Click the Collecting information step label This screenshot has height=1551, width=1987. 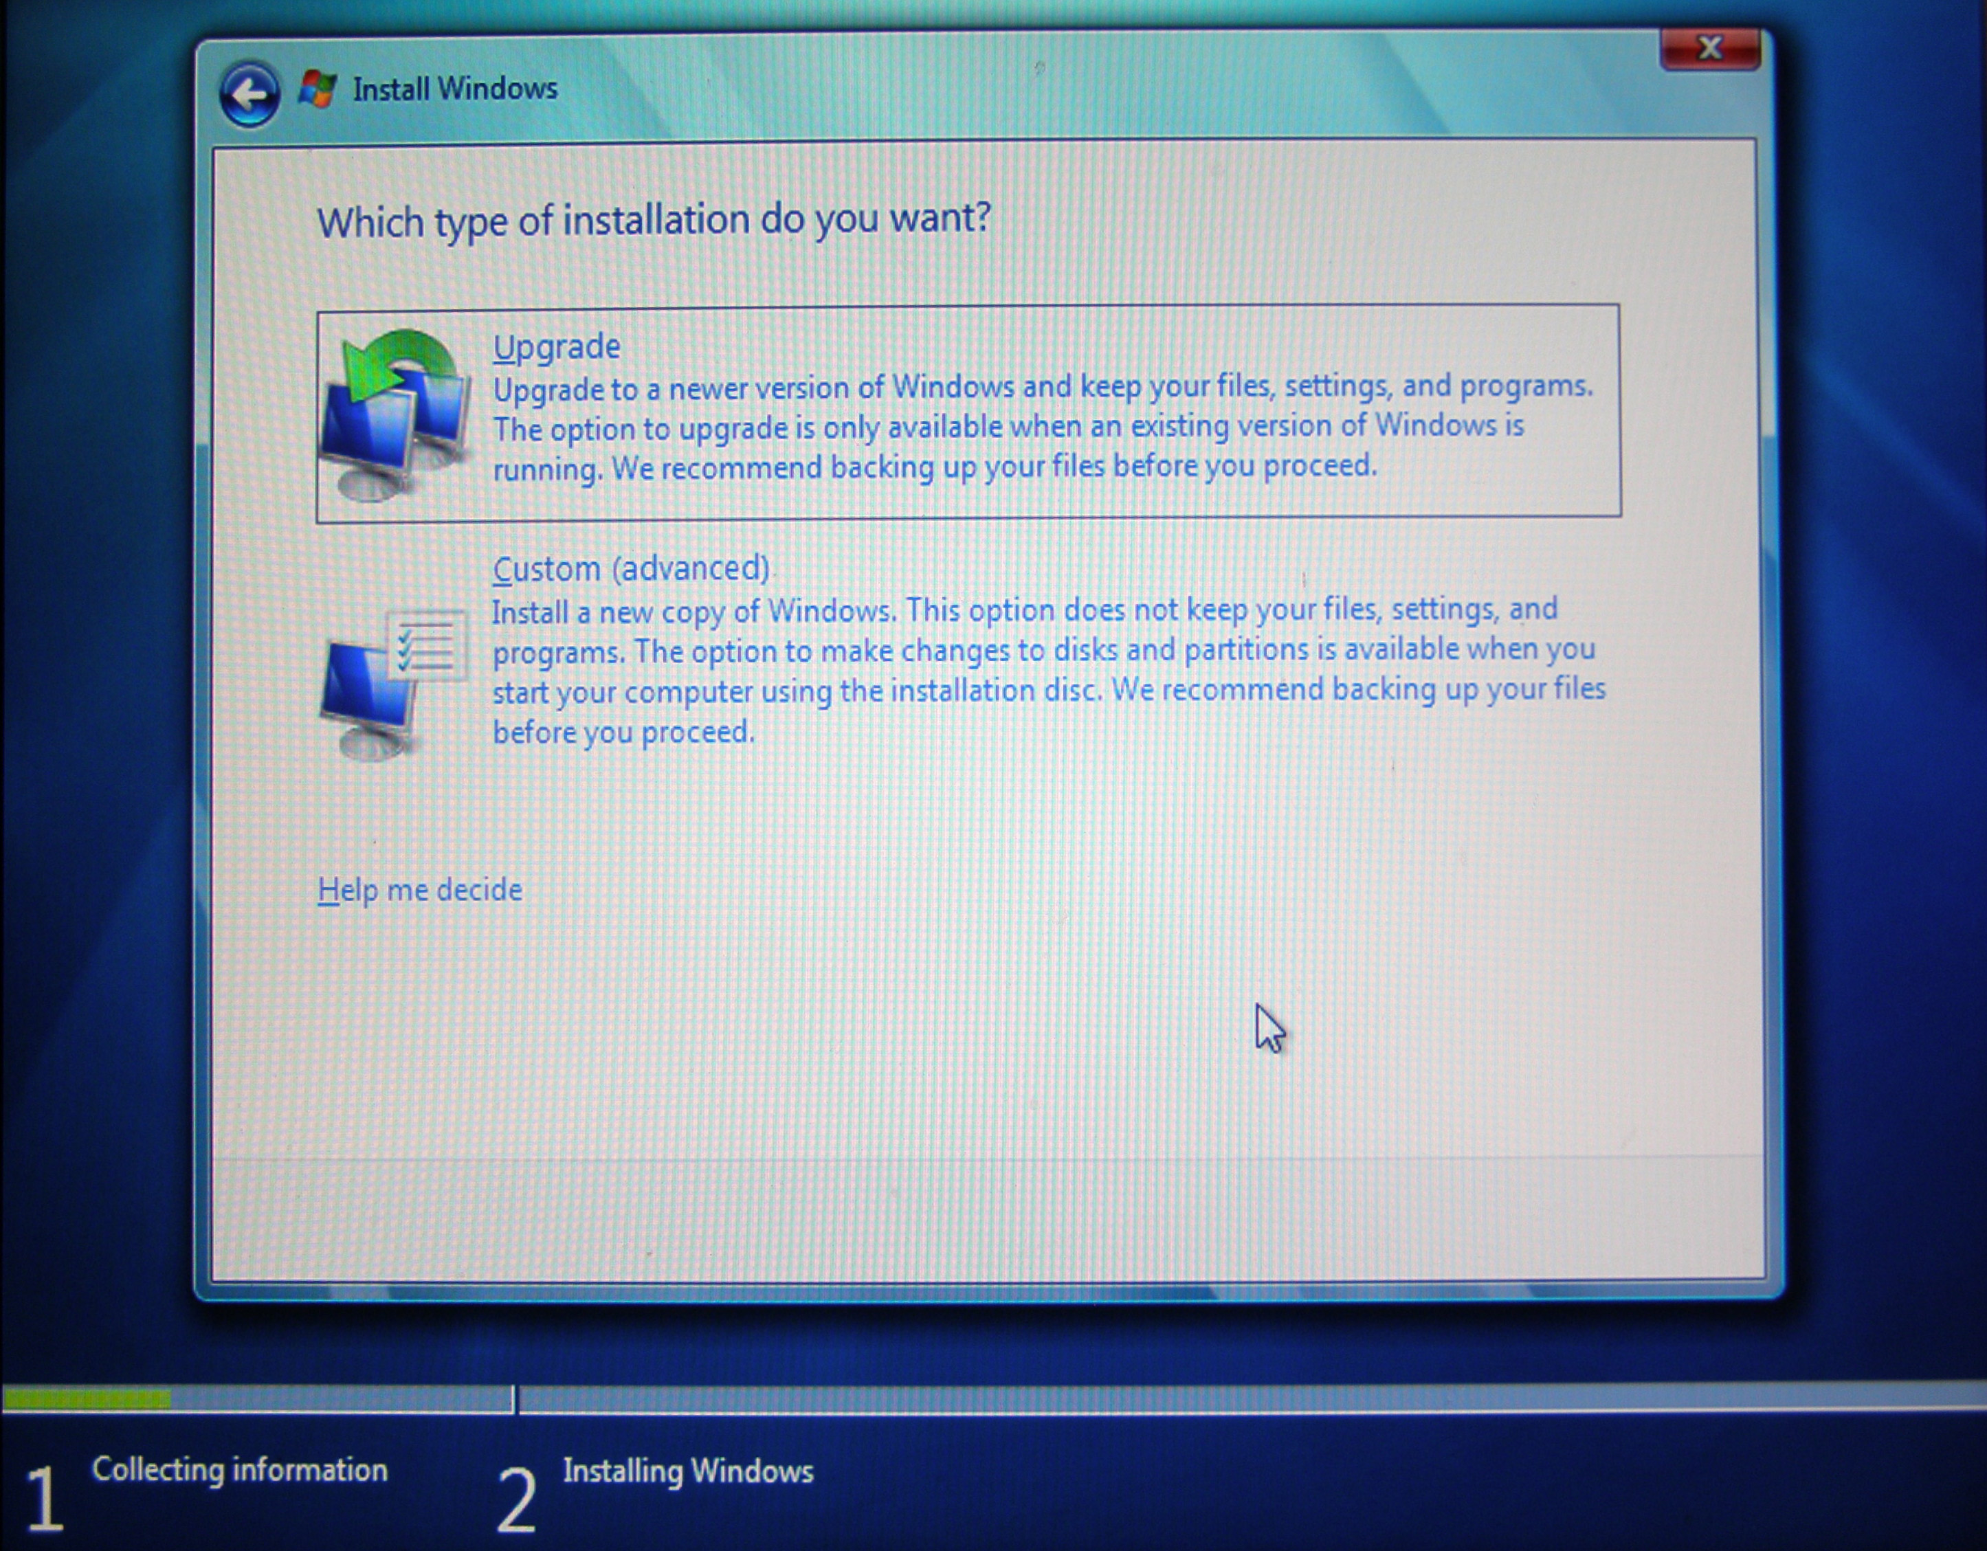coord(240,1470)
